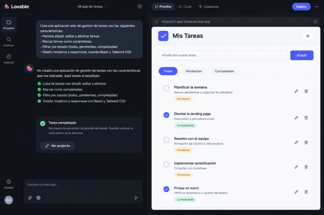324x215 pixels.
Task: Open the three-dots more options menu
Action: coord(317,7)
